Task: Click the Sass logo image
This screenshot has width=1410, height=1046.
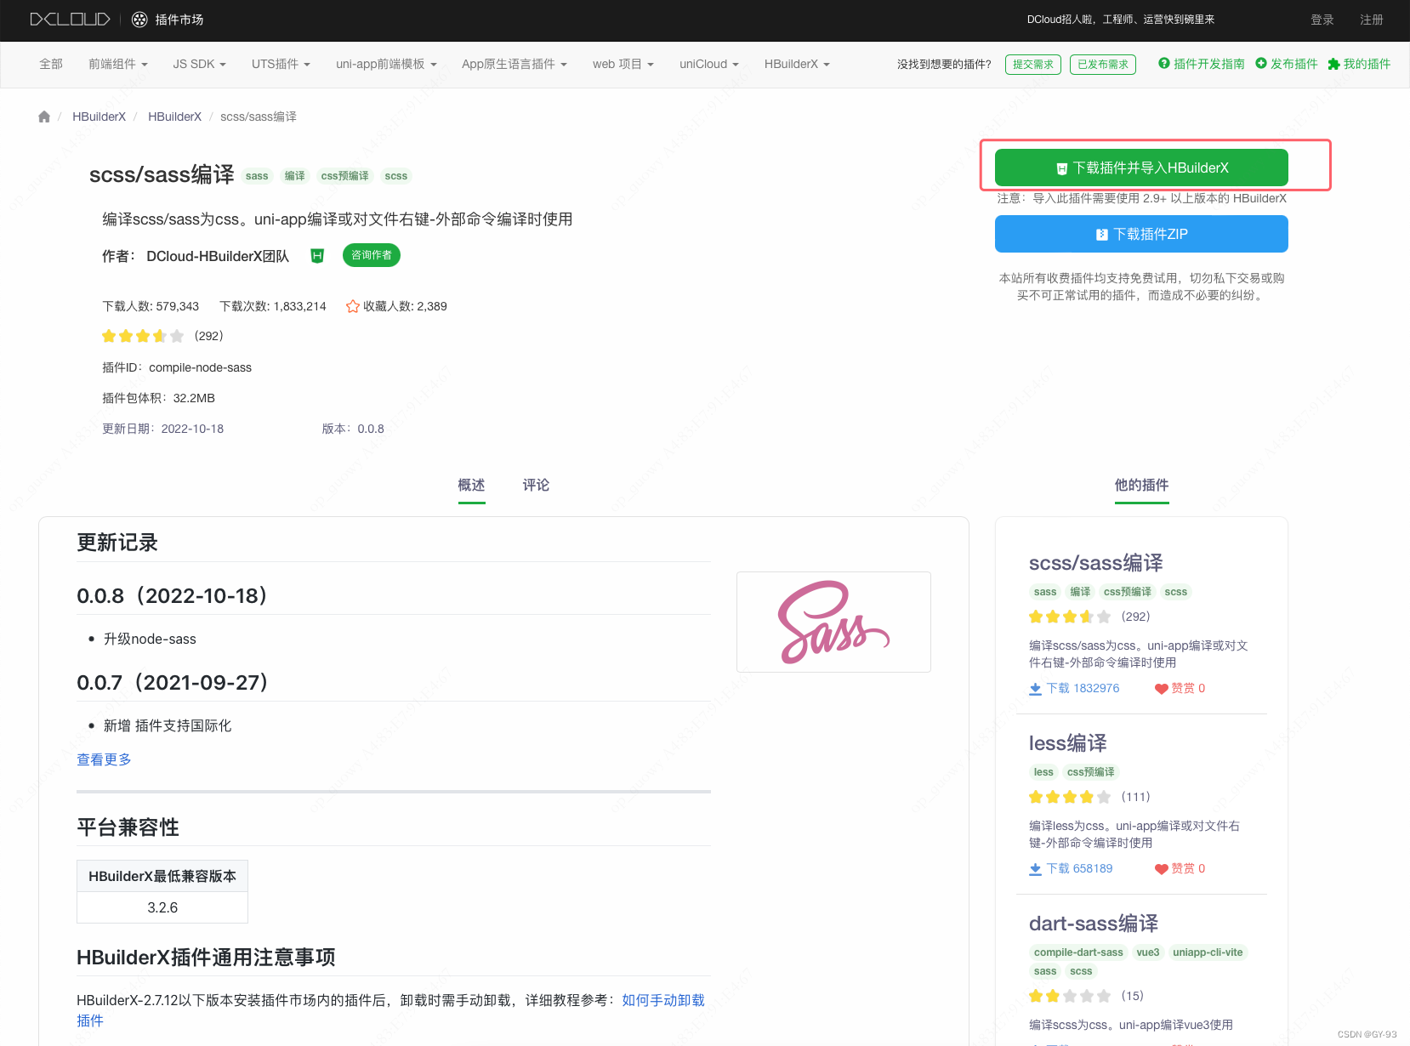Action: [833, 622]
